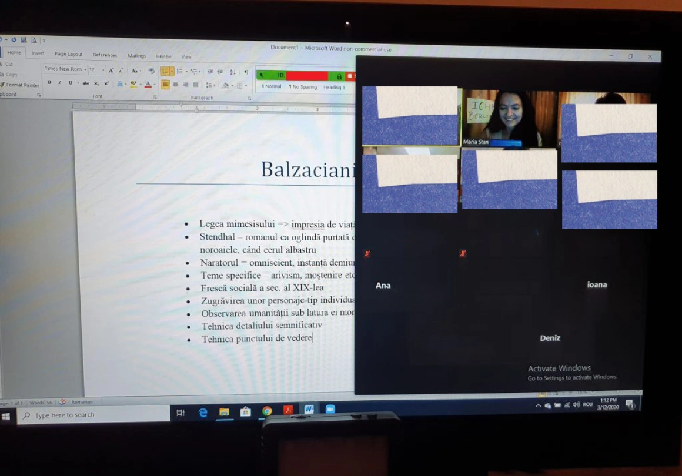This screenshot has width=682, height=476.
Task: Open the Change Case dropdown
Action: click(x=135, y=71)
